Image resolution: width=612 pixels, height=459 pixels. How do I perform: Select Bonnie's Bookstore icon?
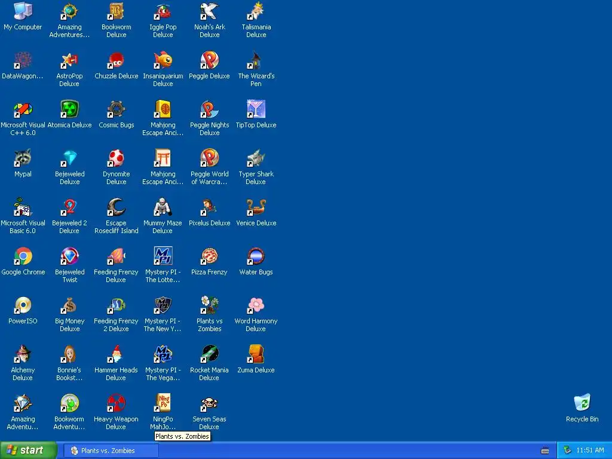tap(69, 354)
